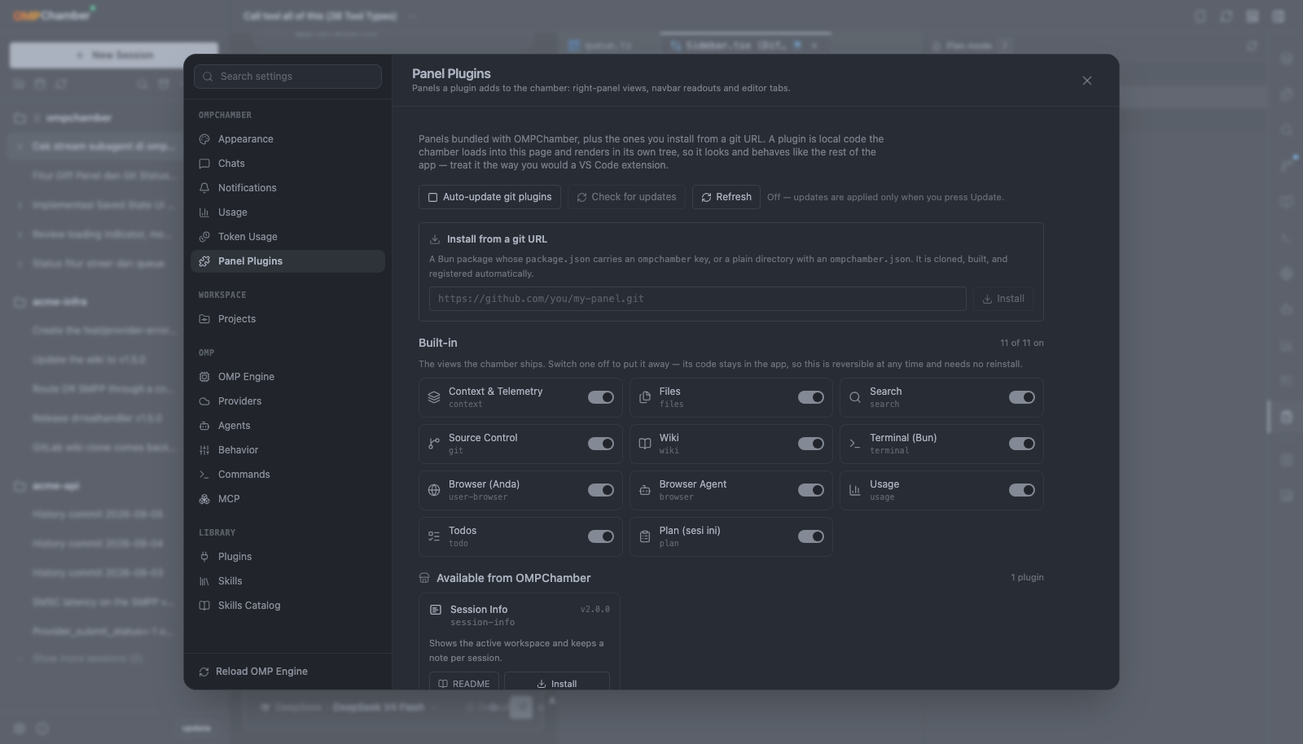Image resolution: width=1303 pixels, height=744 pixels.
Task: Open Agents settings
Action: click(287, 426)
